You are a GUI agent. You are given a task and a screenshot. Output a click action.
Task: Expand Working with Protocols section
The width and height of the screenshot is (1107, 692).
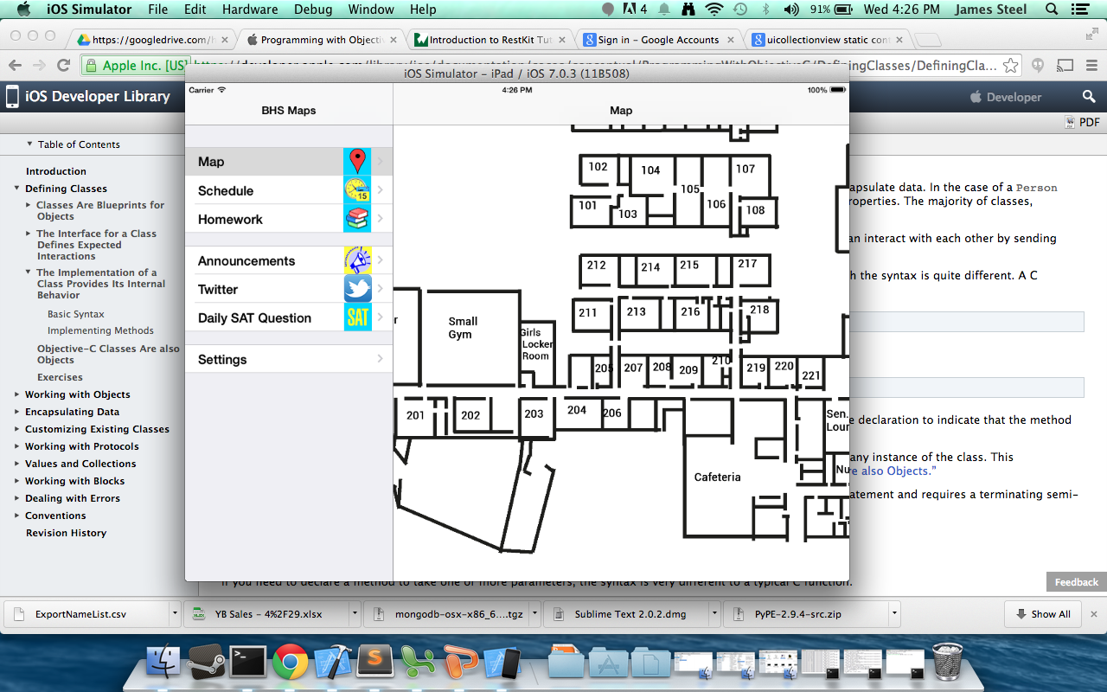pos(16,446)
